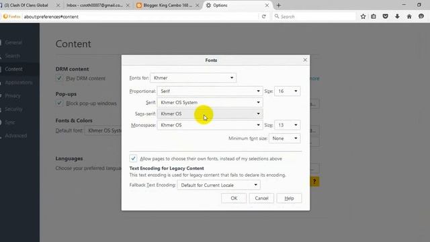Screen dimensions: 430x242
Task: Open Default font dropdown on Content page
Action: pos(103,130)
